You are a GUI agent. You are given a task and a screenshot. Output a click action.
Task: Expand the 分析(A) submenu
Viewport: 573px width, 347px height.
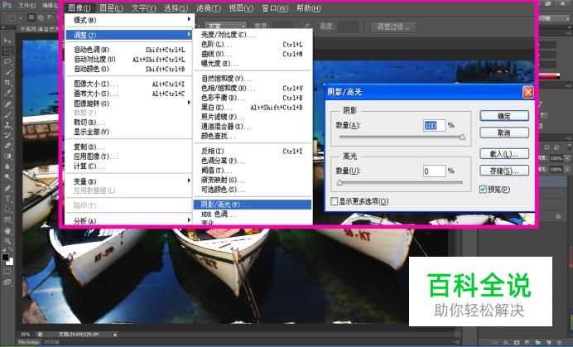coord(129,221)
